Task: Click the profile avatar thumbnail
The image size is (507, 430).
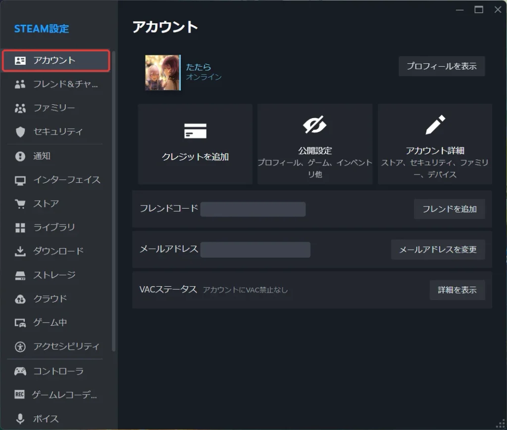Action: pos(162,73)
